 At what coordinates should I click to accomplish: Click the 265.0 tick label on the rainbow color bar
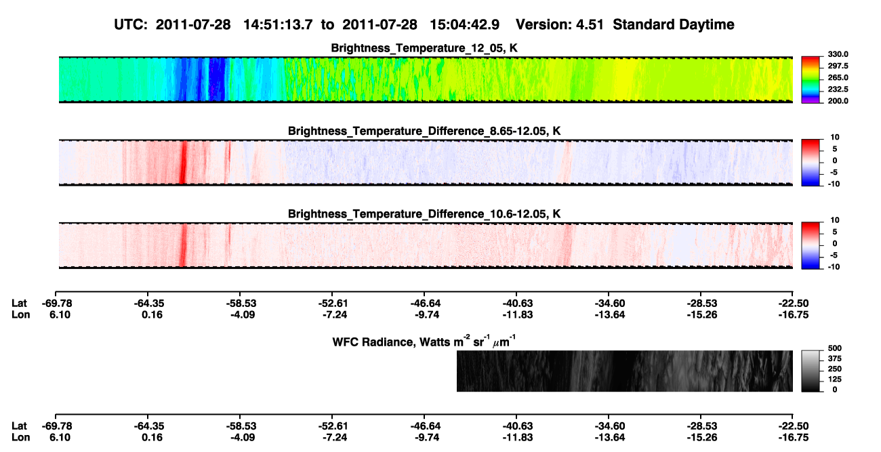click(x=837, y=77)
